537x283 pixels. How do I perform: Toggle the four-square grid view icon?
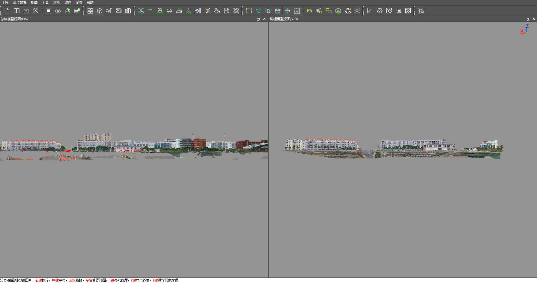coord(90,11)
